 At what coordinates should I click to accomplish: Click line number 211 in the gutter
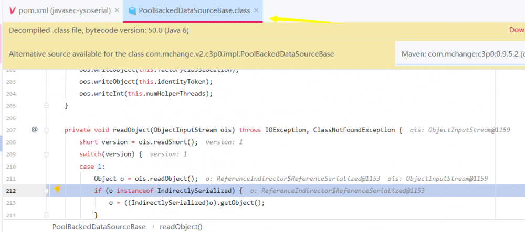tap(11, 179)
